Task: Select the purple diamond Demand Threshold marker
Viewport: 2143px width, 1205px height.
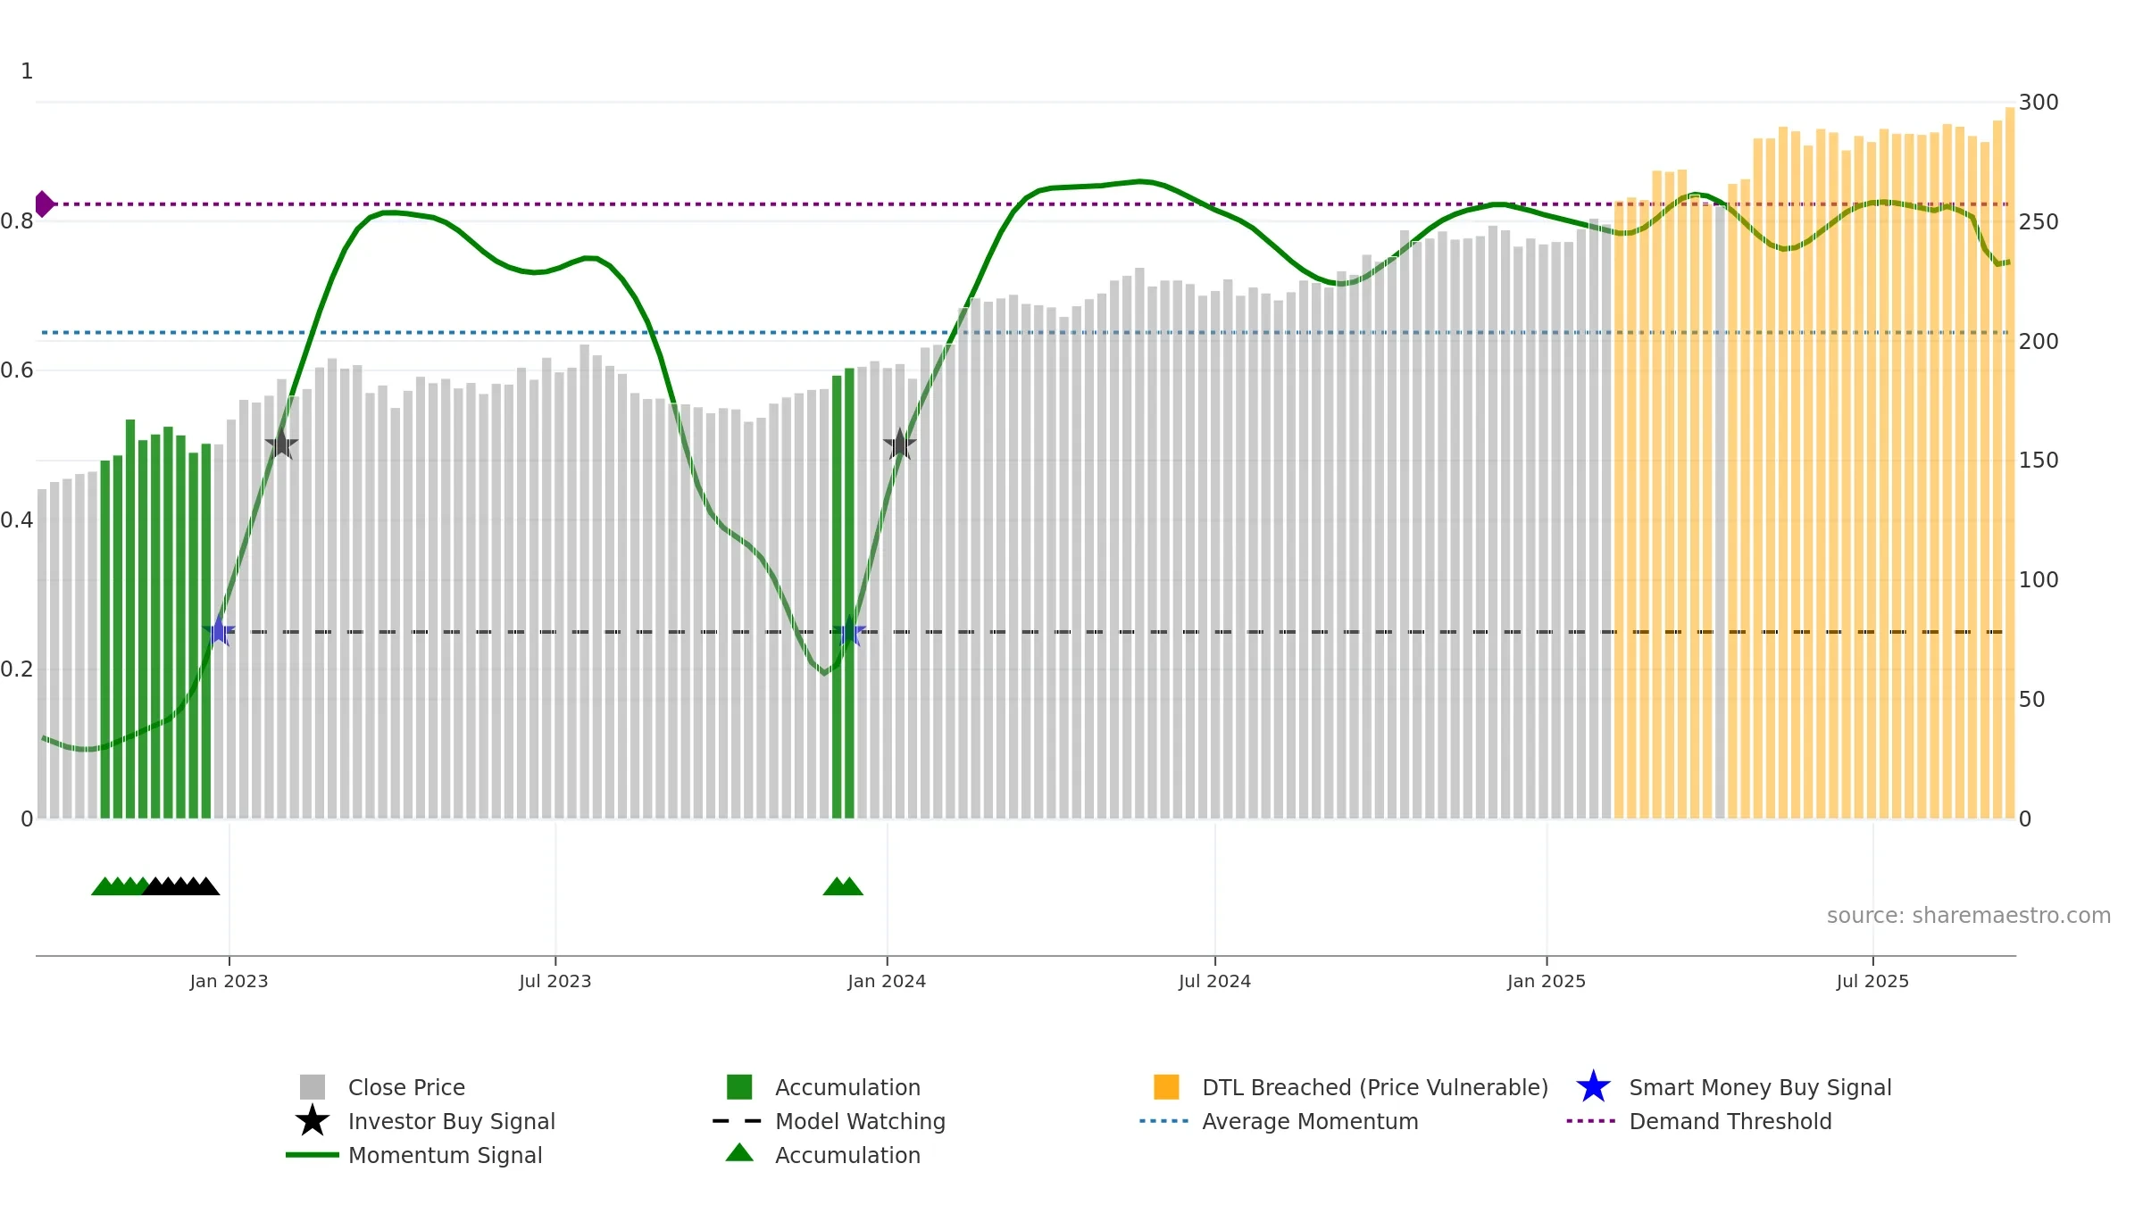Action: pos(44,204)
